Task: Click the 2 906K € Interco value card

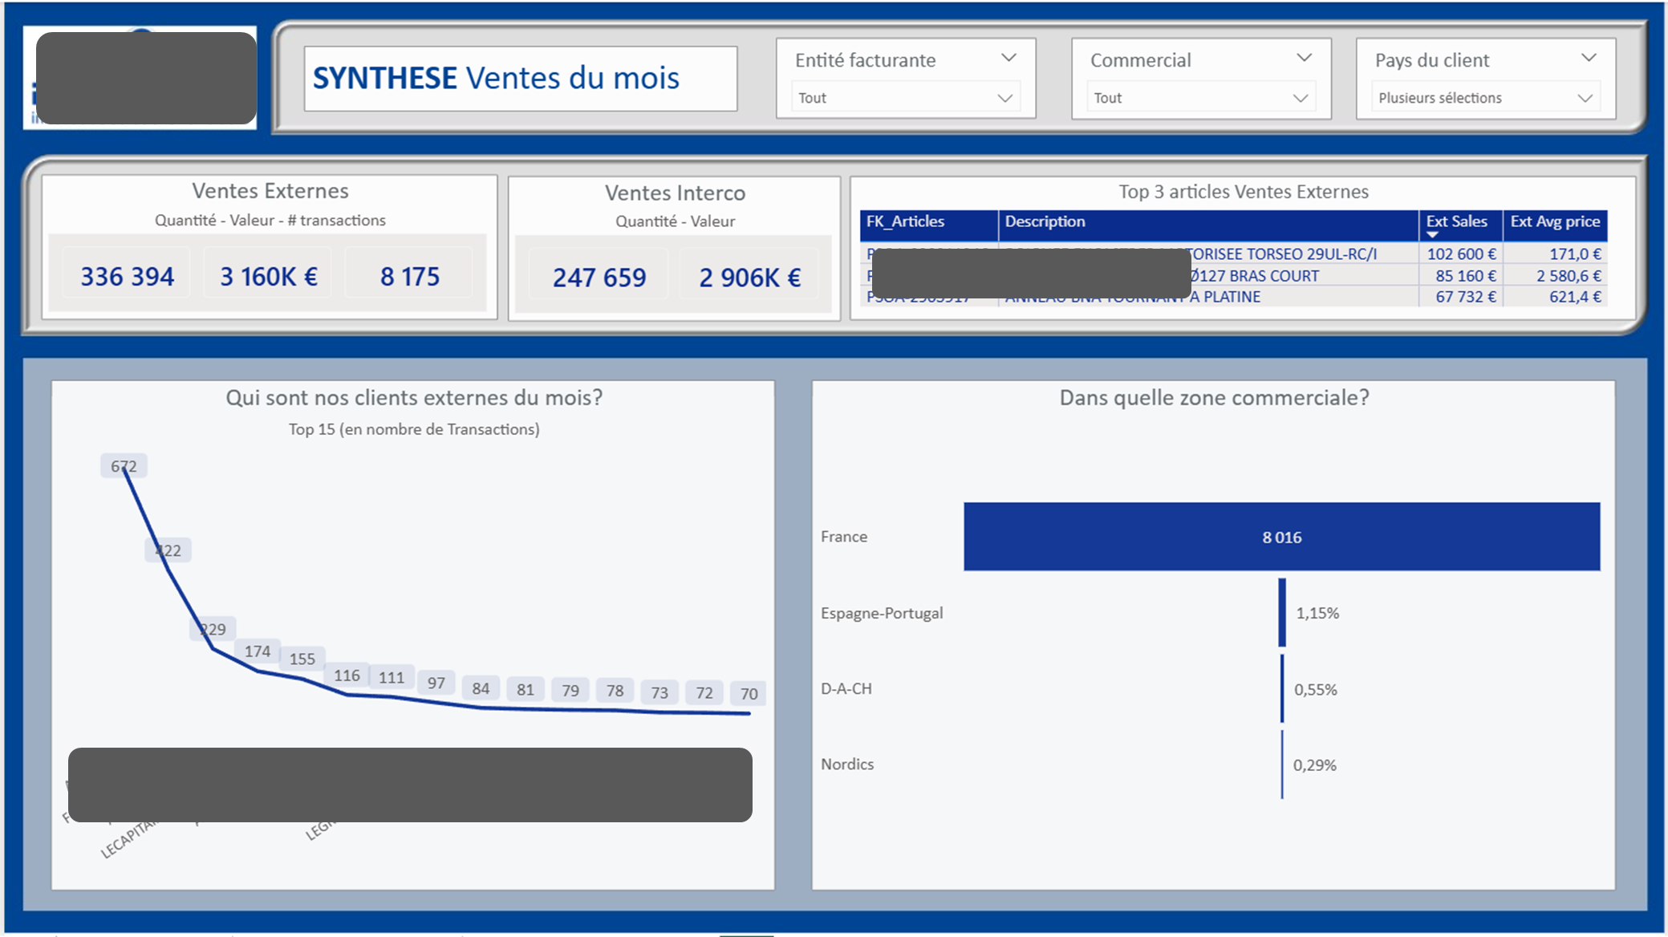Action: click(749, 278)
